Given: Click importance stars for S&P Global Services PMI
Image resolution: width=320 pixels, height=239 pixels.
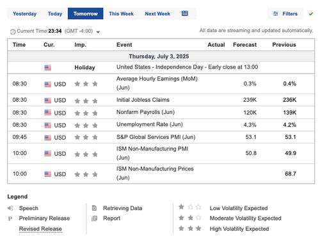Looking at the screenshot, I should pyautogui.click(x=86, y=137).
